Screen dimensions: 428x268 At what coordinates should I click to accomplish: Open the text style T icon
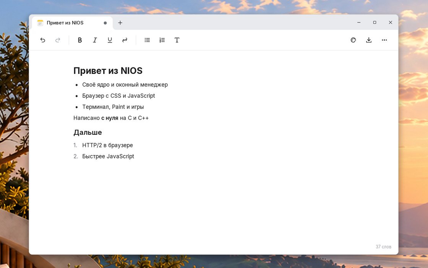(x=177, y=40)
